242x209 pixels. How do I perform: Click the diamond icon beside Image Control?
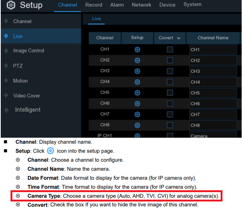(6, 51)
